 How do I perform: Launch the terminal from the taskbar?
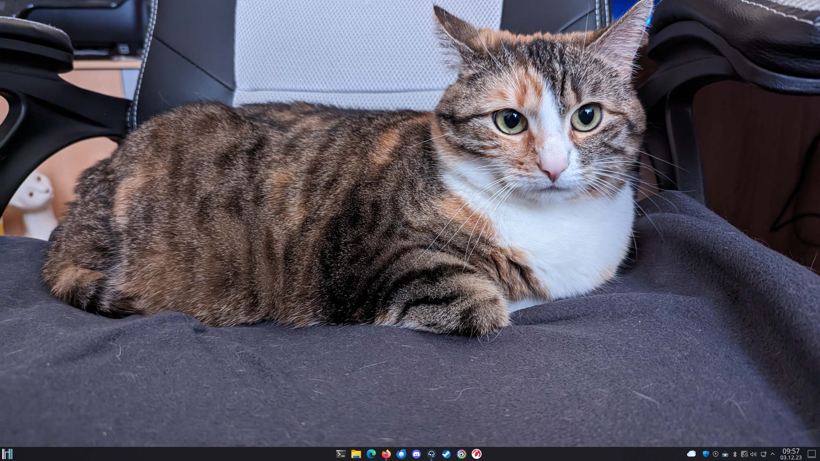[341, 454]
